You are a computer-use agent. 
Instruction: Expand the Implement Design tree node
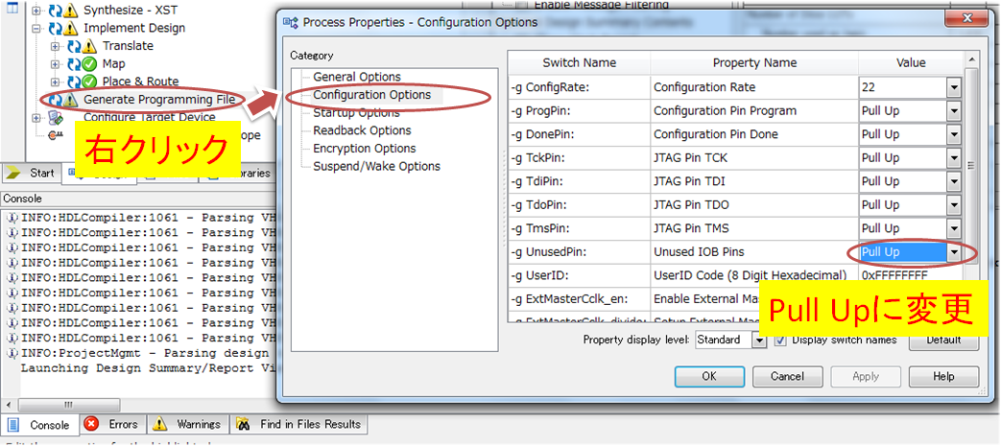pos(37,29)
